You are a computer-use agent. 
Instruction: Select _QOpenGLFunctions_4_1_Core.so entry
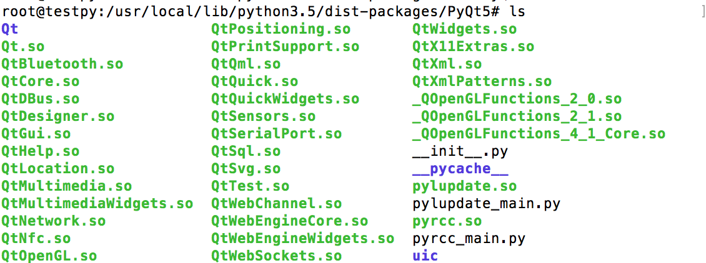(x=539, y=133)
